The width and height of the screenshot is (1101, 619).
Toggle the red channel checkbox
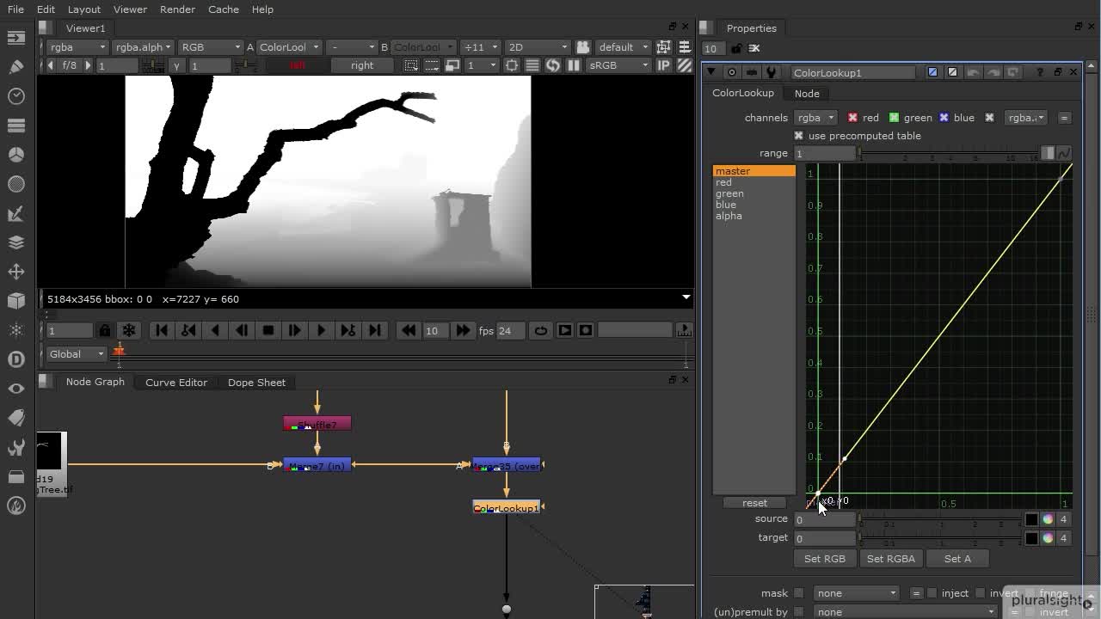[x=852, y=118]
